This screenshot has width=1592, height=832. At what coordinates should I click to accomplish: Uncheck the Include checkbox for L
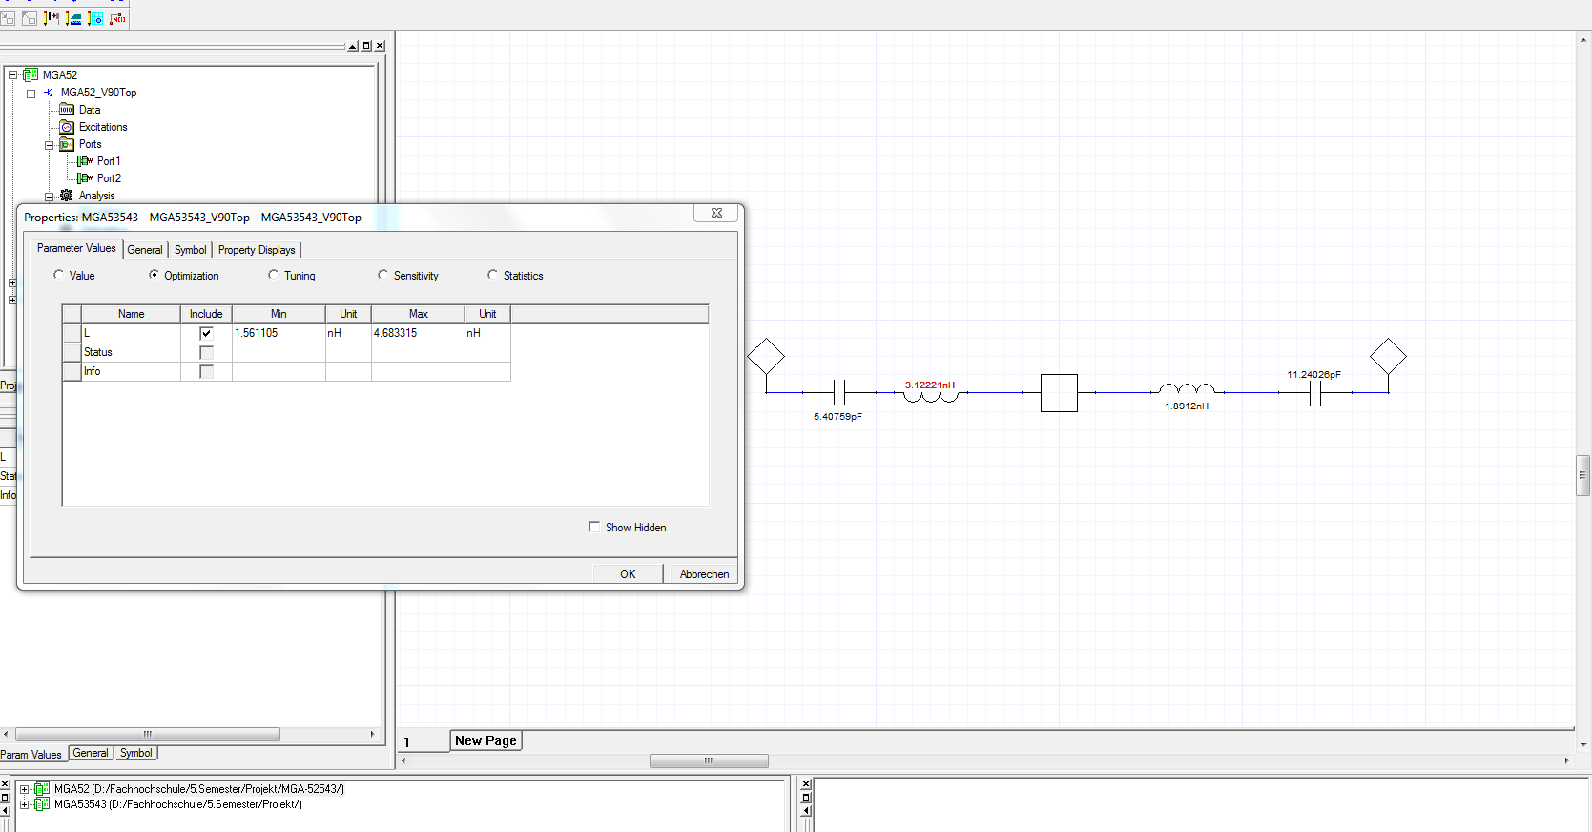click(206, 333)
